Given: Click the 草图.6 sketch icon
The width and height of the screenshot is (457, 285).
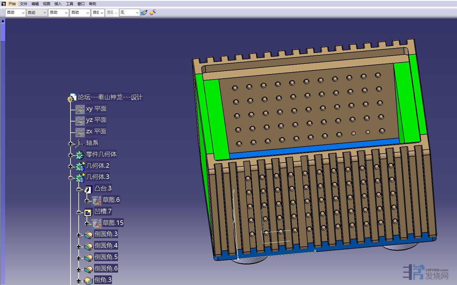Looking at the screenshot, I should [x=96, y=200].
